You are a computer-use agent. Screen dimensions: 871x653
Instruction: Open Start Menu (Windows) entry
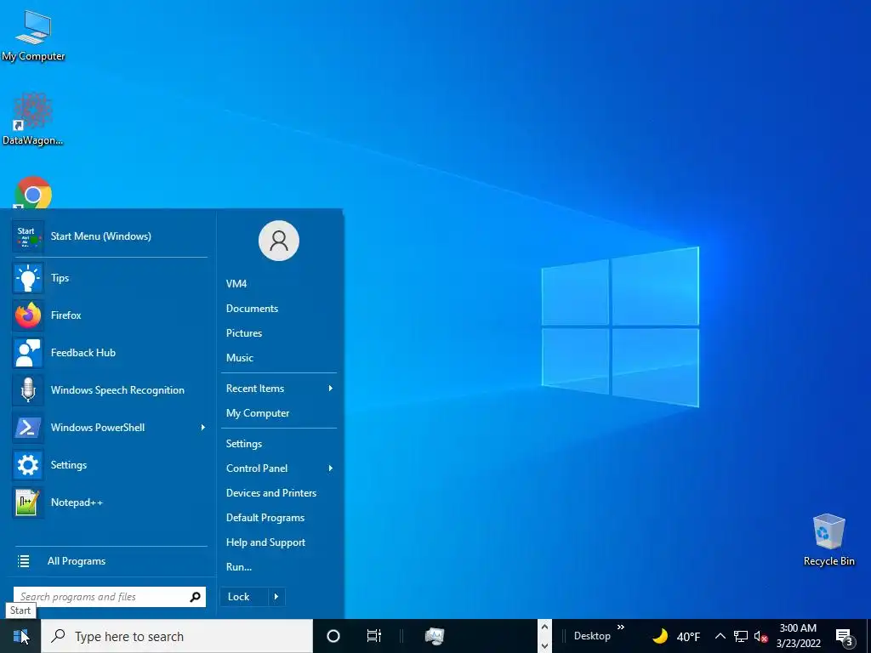[110, 236]
